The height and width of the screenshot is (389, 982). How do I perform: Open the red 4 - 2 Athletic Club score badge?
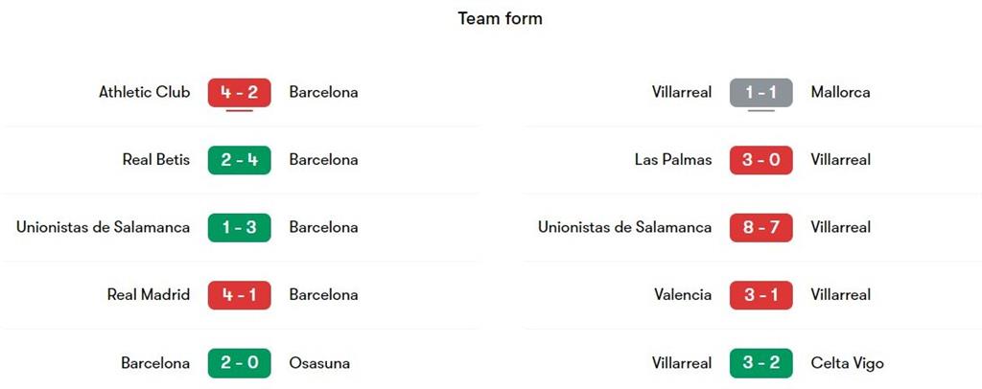[x=239, y=93]
